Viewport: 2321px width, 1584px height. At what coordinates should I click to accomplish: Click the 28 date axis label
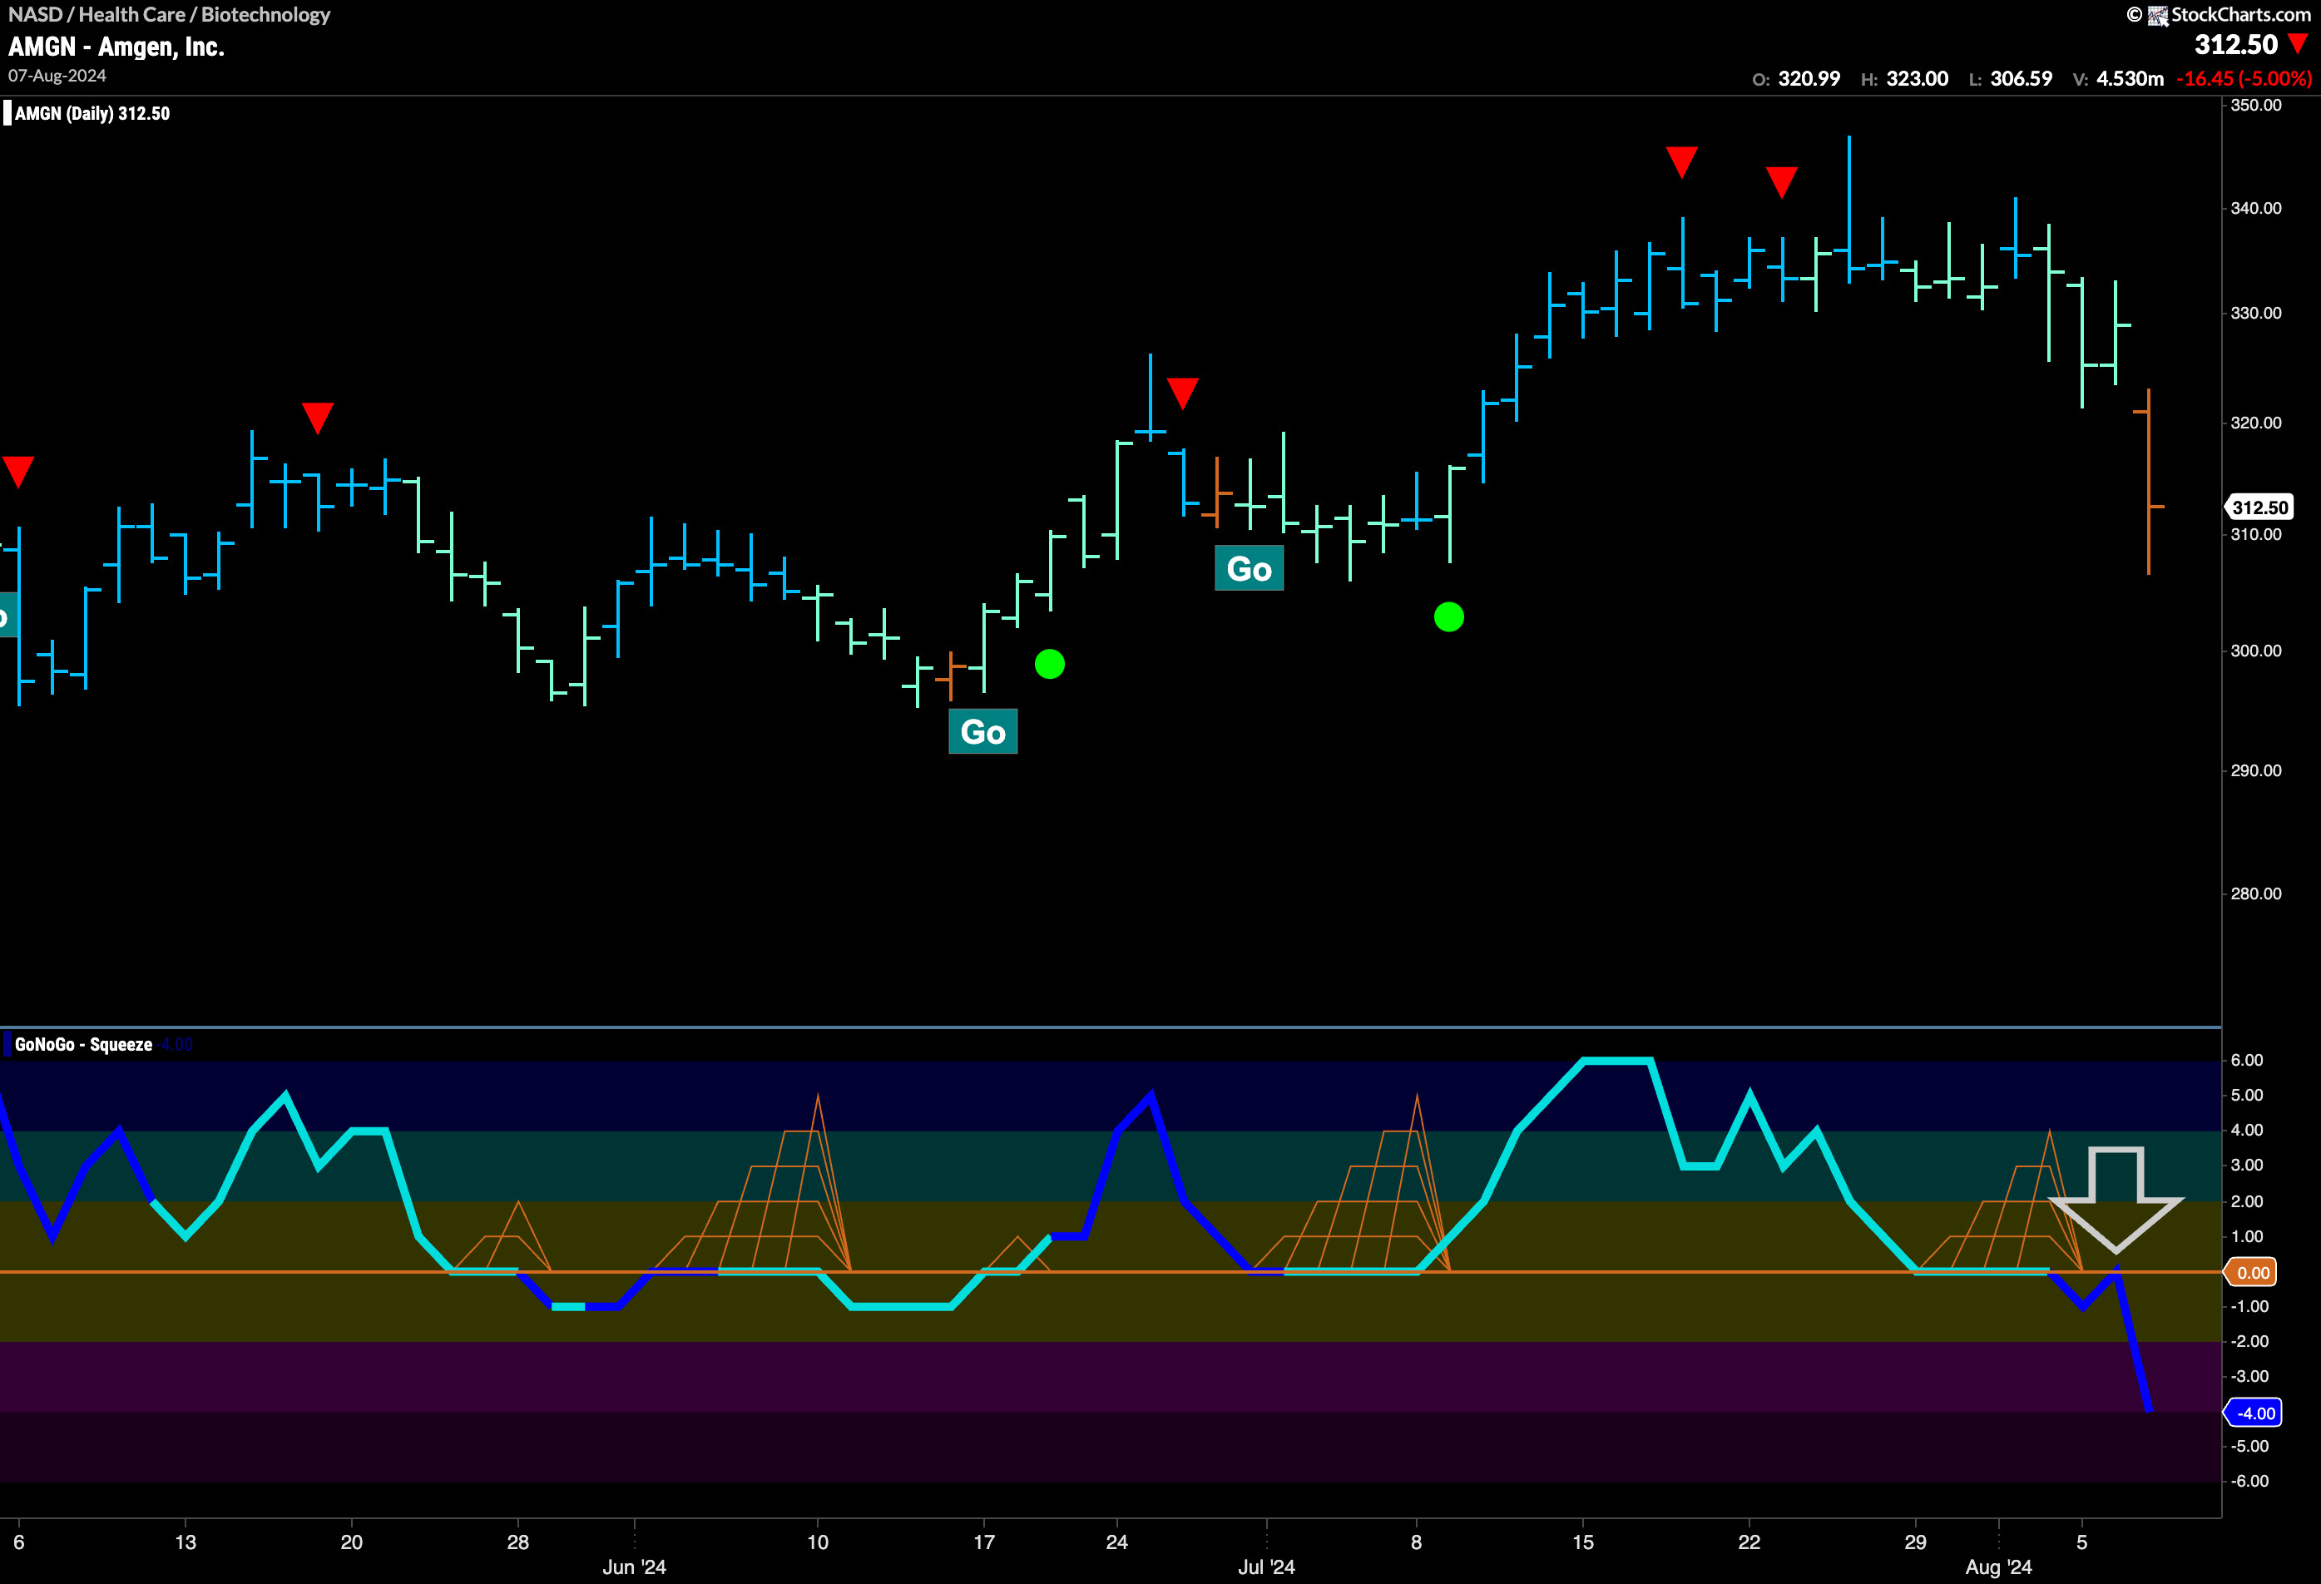pos(517,1542)
